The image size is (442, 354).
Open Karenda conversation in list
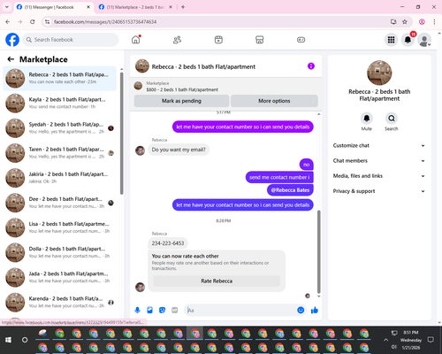point(60,302)
